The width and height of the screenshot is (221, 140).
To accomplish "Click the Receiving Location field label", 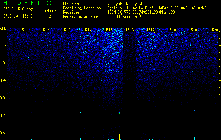I will 82,8.
